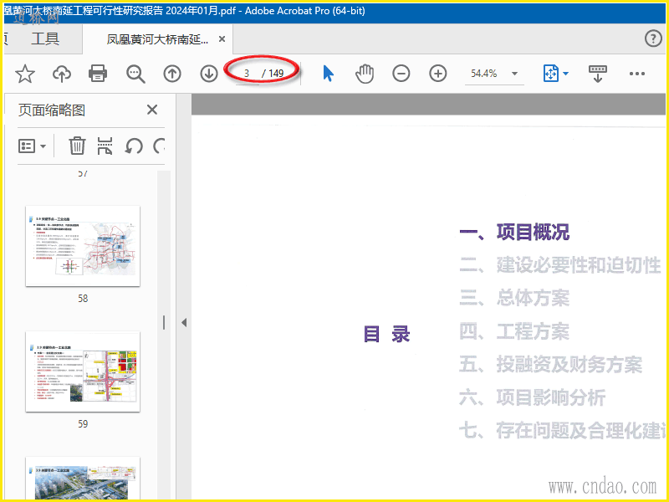
Task: Click the 一、项目概况 contents entry
Action: coord(514,232)
